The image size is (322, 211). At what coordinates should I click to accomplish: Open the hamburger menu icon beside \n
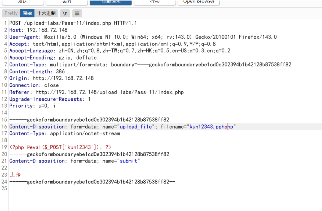click(77, 13)
